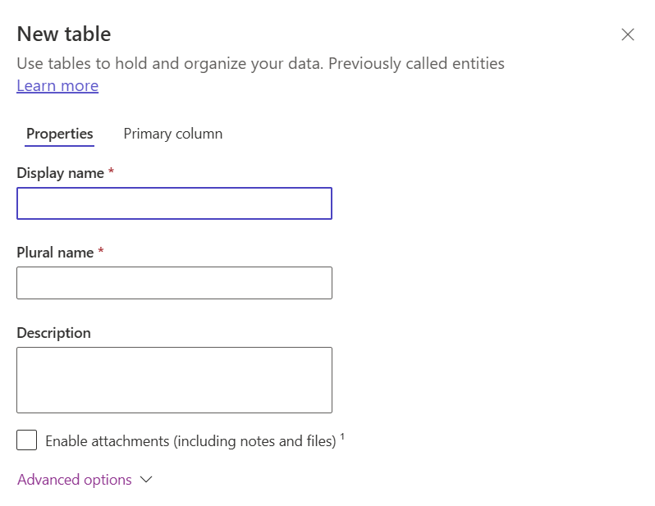655x506 pixels.
Task: Click the Display name label
Action: [60, 173]
